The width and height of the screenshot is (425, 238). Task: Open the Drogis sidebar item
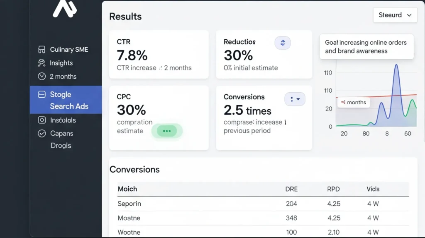[61, 146]
